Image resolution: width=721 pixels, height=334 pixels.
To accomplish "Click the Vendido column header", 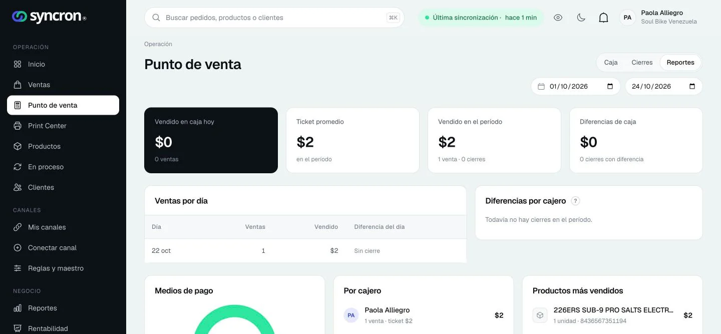I will pyautogui.click(x=326, y=227).
